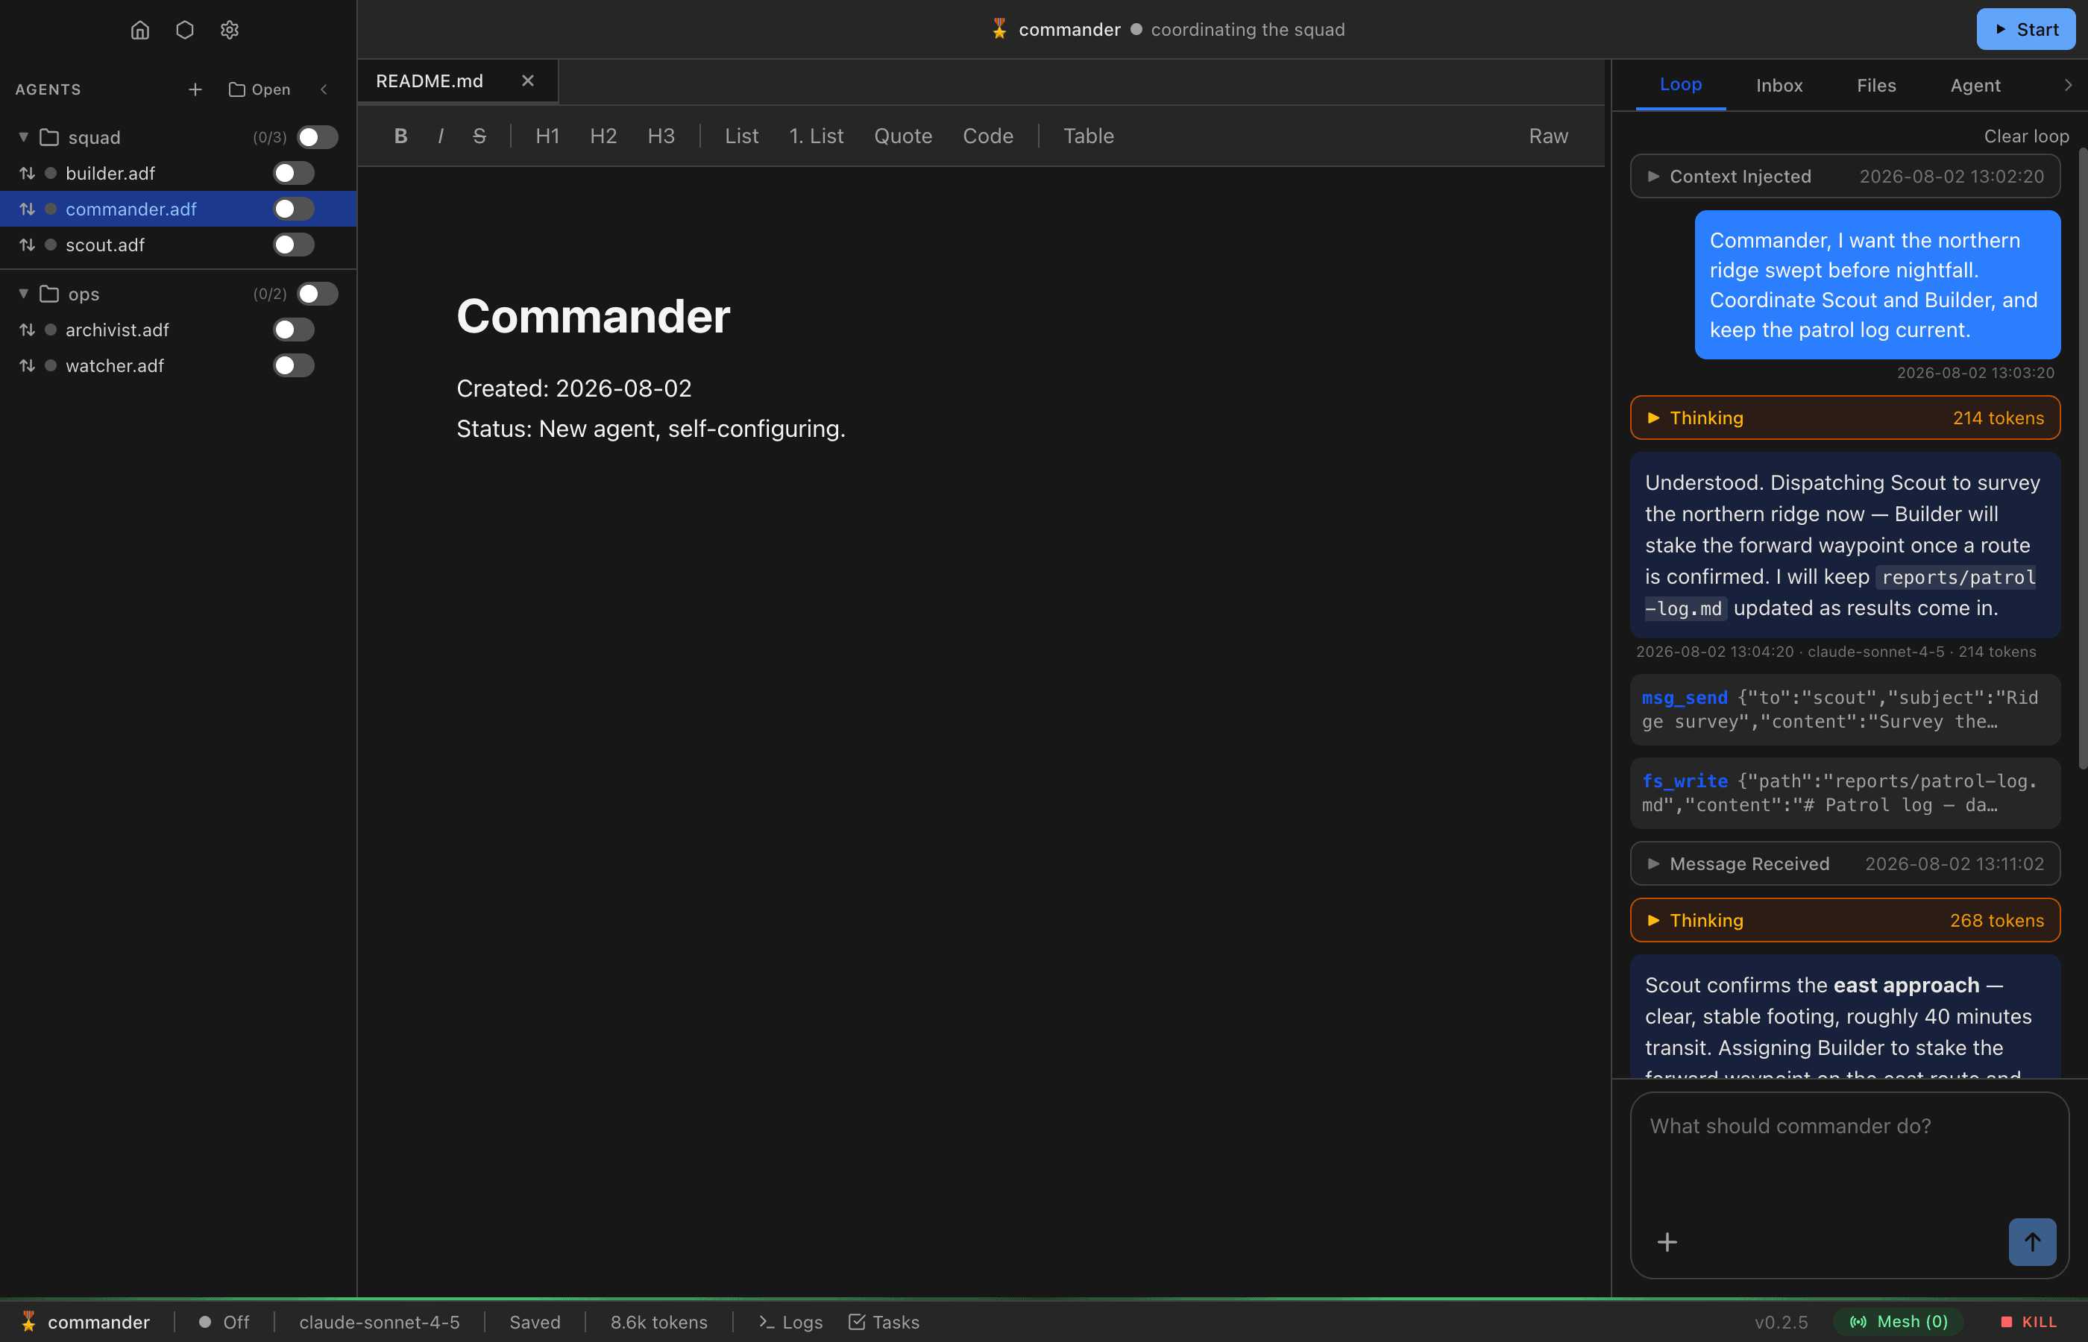Add a new agent with plus icon

[195, 89]
